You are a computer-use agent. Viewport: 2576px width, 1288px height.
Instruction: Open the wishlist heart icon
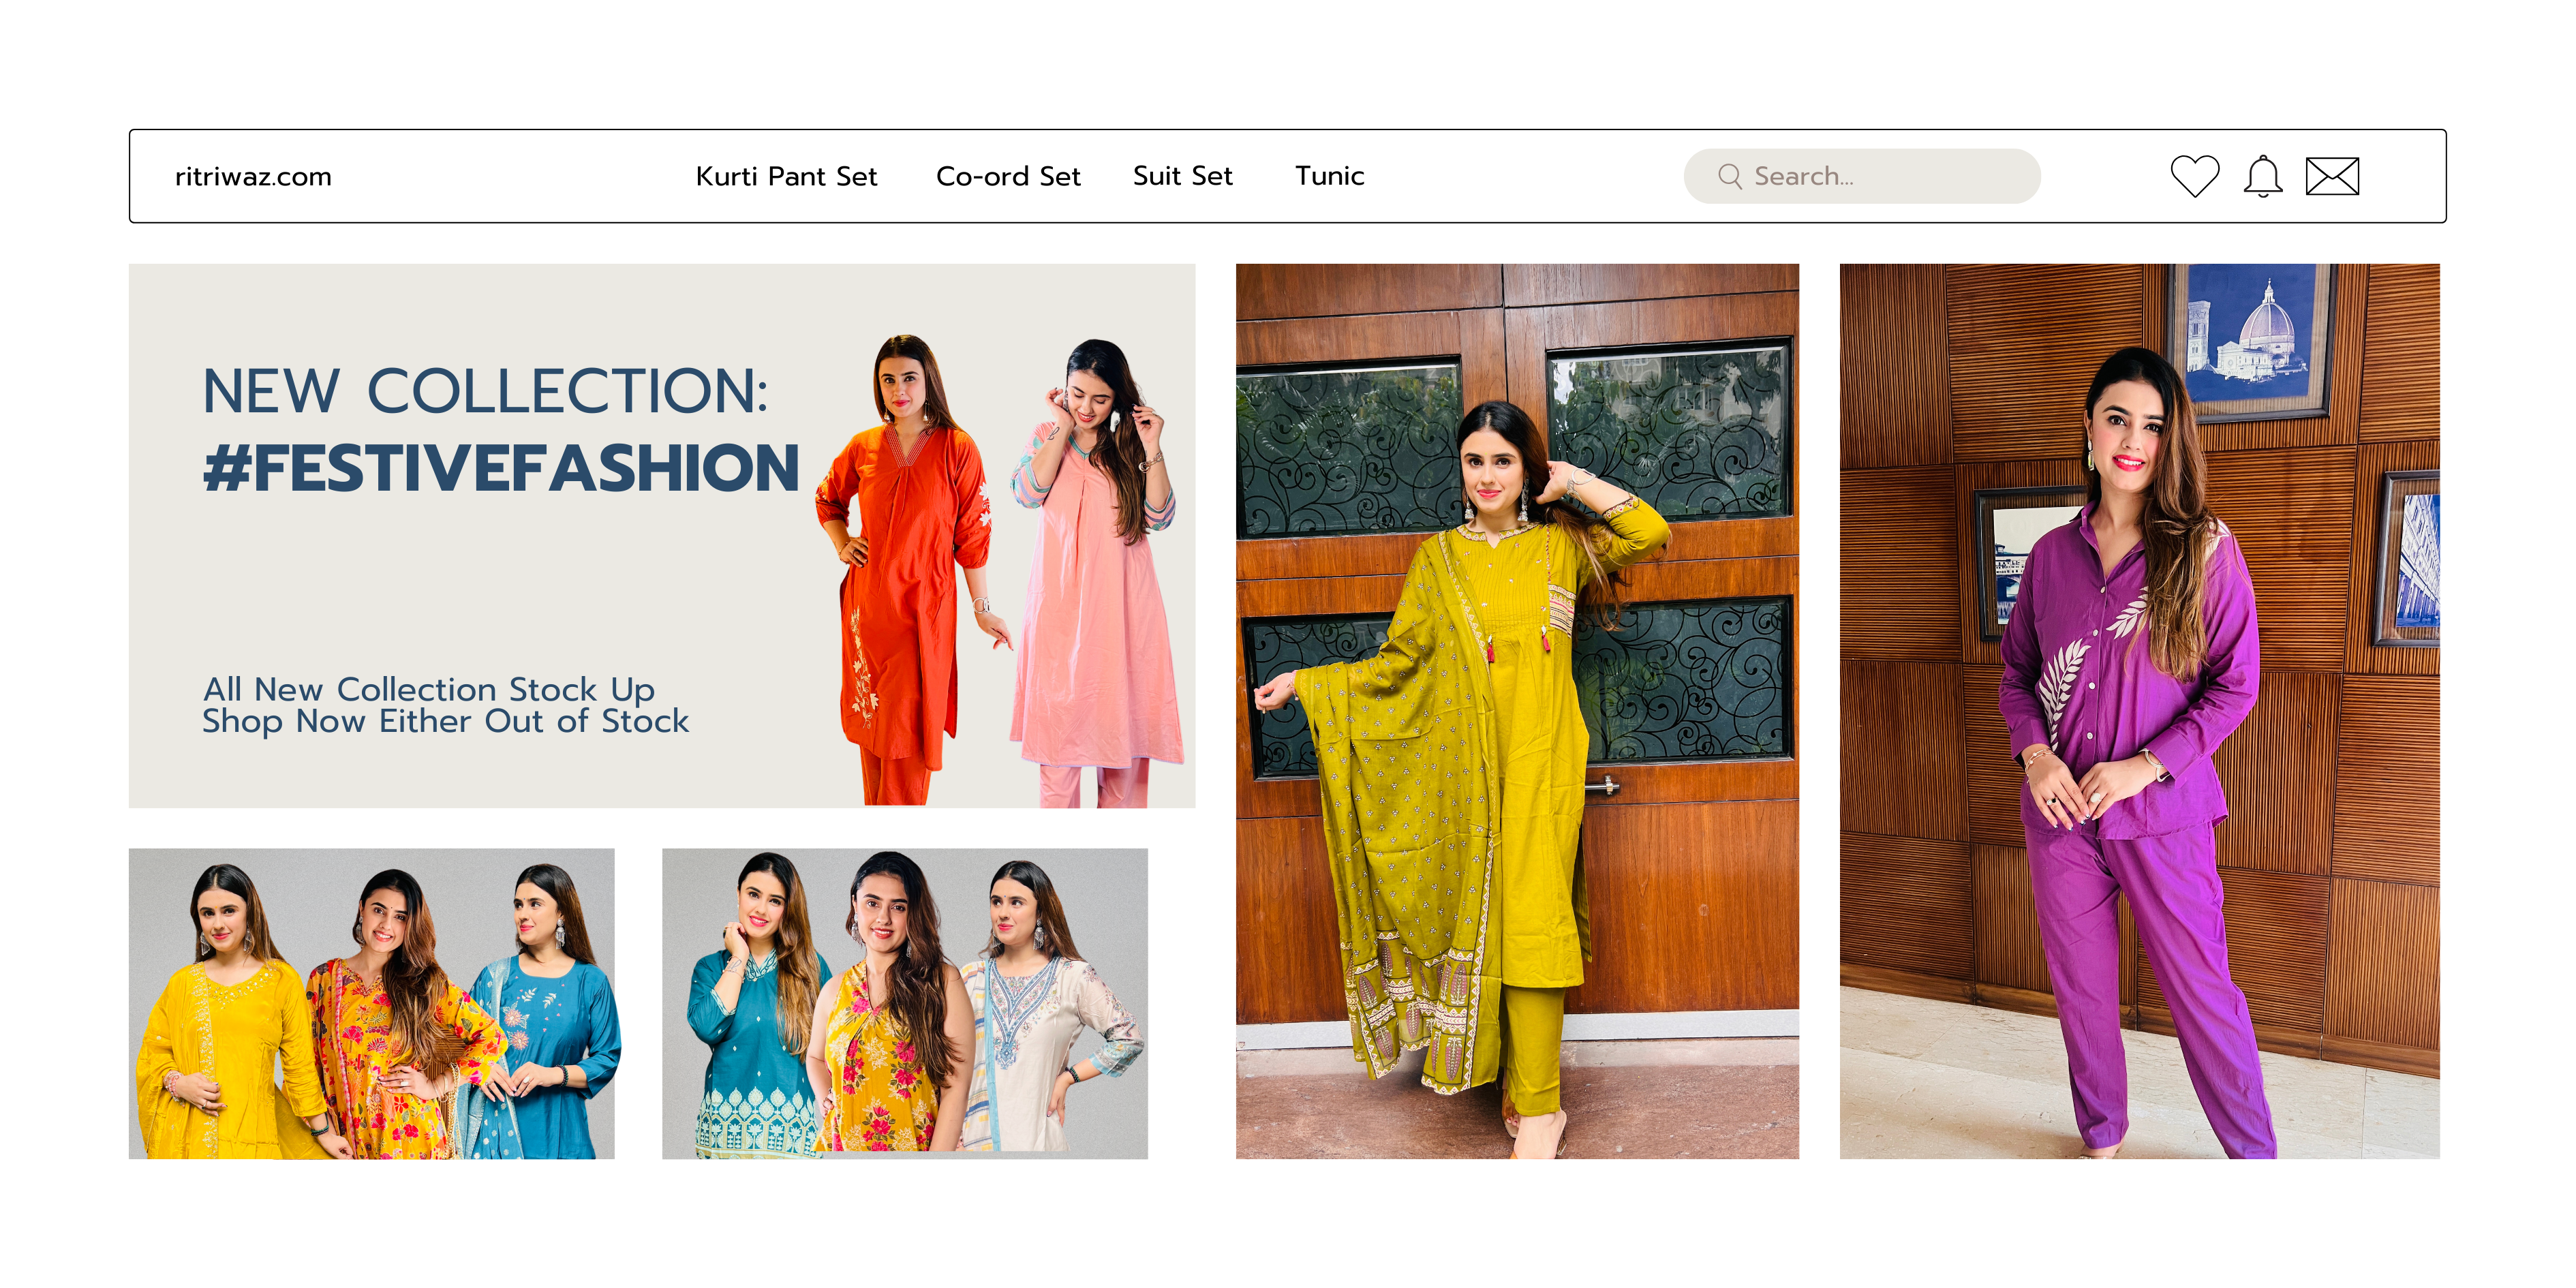click(2194, 176)
